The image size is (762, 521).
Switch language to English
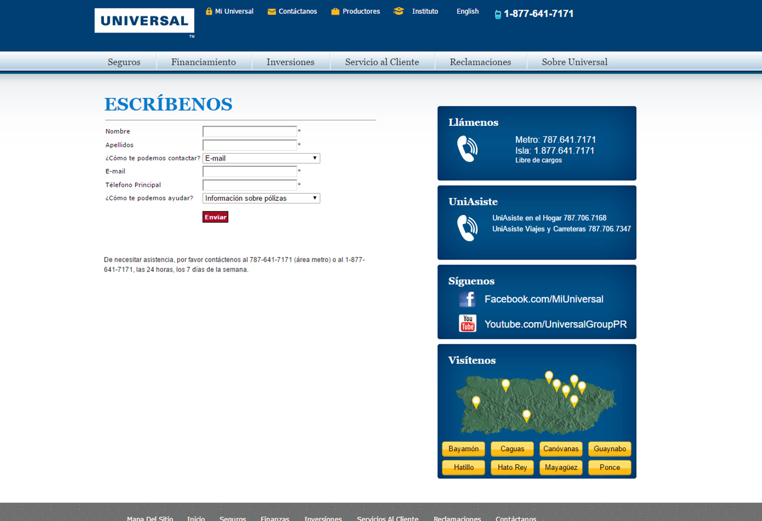[468, 11]
